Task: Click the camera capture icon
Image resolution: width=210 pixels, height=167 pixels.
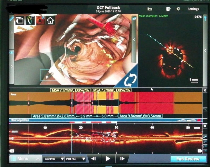Action: (x=150, y=9)
